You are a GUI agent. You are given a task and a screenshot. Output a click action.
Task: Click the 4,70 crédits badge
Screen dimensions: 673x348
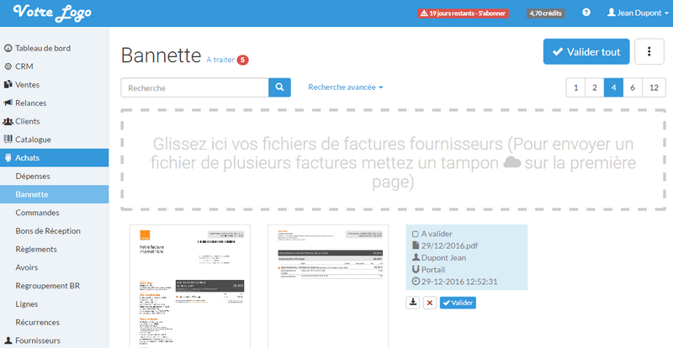click(x=546, y=13)
